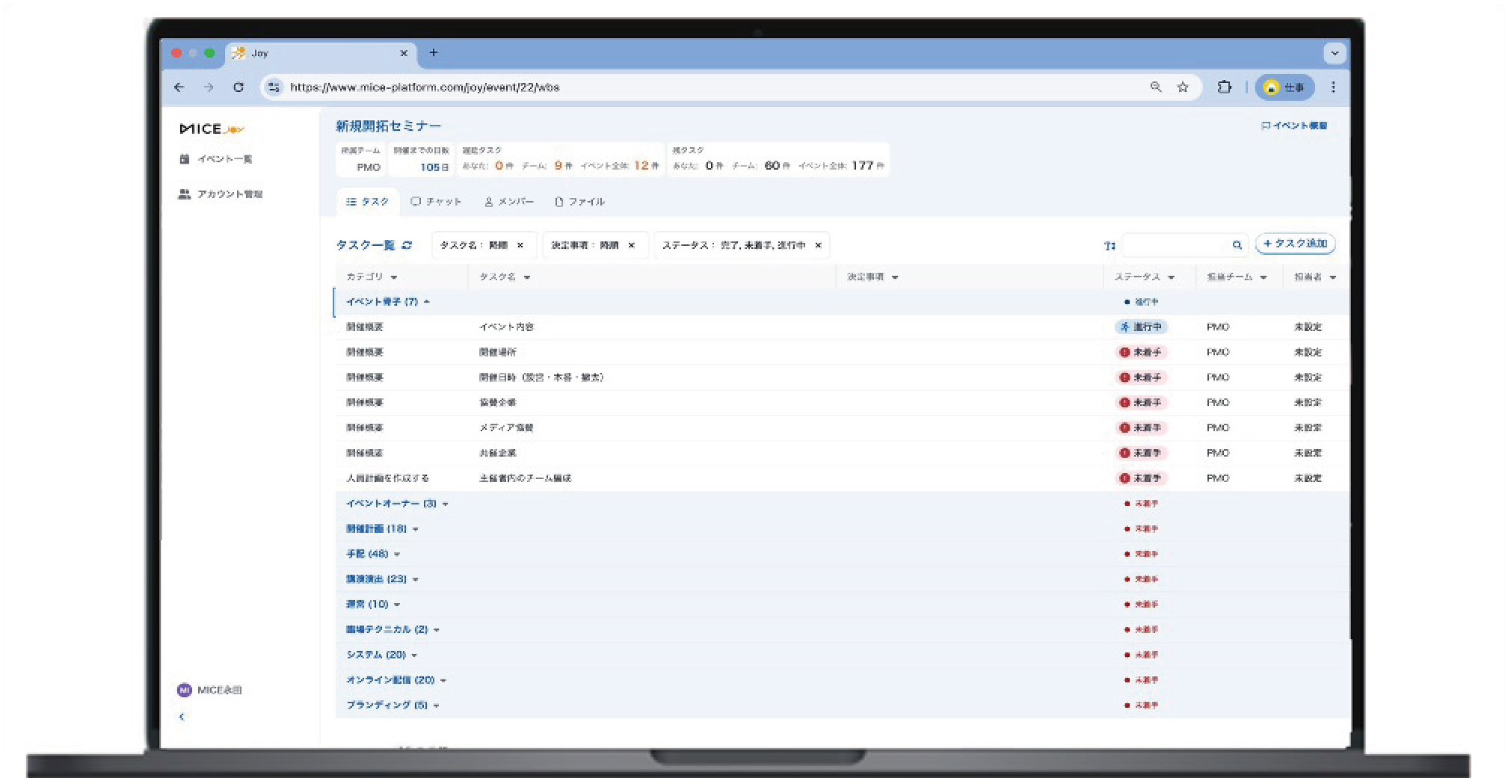Image resolution: width=1508 pixels, height=781 pixels.
Task: Bookmark this page with the star icon
Action: 1183,87
